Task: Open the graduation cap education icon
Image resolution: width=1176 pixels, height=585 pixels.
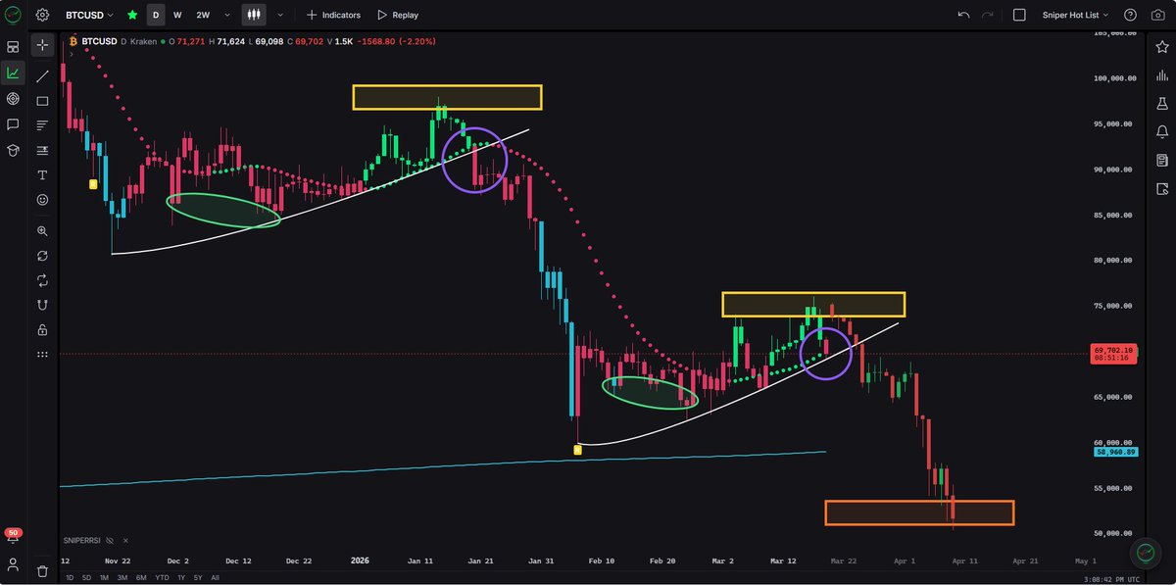Action: [x=13, y=151]
